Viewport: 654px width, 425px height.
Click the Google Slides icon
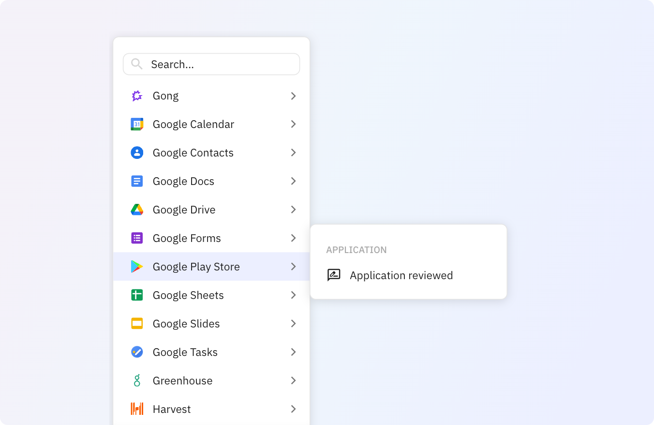click(x=137, y=324)
